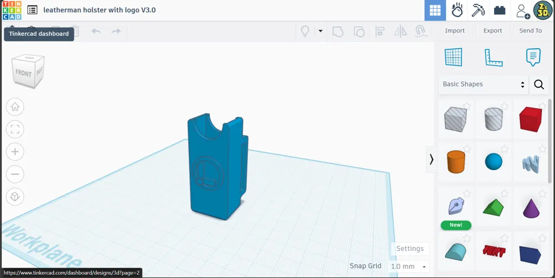Image resolution: width=555 pixels, height=278 pixels.
Task: Select the Ruler tool
Action: coord(493,57)
